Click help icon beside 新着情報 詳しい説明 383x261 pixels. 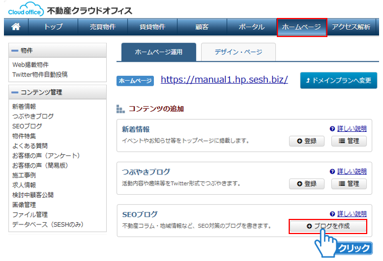tap(332, 129)
